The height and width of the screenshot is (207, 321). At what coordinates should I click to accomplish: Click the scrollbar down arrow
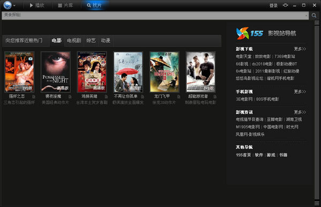coord(317,203)
